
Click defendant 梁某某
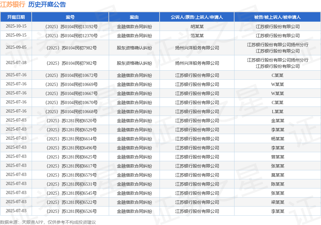point(278,202)
